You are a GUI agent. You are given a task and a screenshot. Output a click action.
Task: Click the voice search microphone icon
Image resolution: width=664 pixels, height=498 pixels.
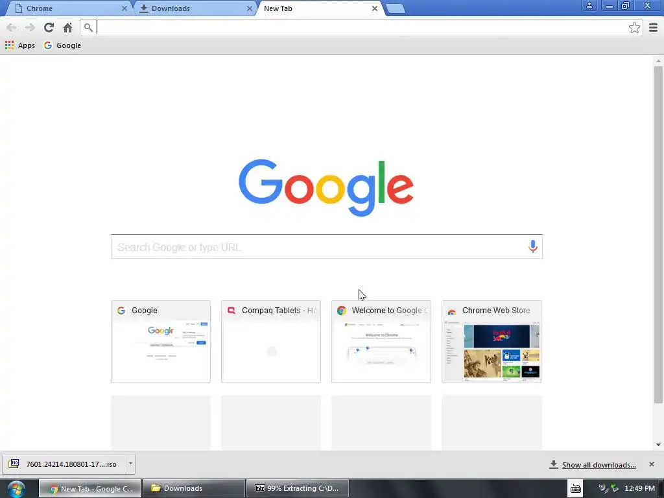point(533,246)
